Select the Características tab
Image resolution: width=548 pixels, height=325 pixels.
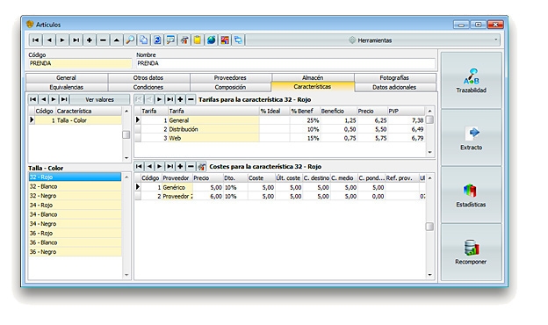click(313, 87)
